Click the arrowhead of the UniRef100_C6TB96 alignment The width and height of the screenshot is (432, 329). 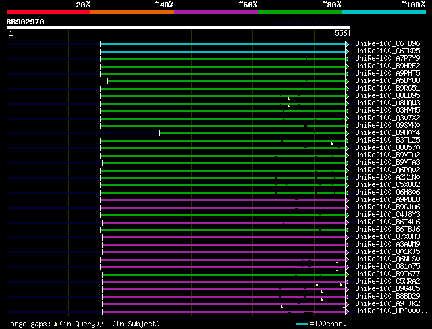pyautogui.click(x=348, y=44)
